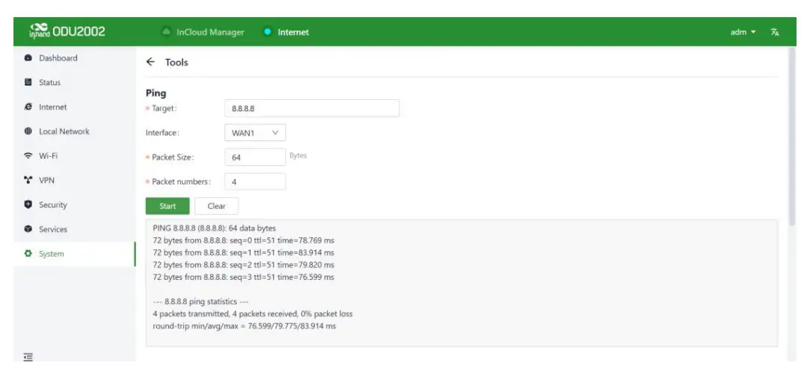Click the 'seq=0 ttl=51 time=78.769 ms' line

tap(243, 240)
